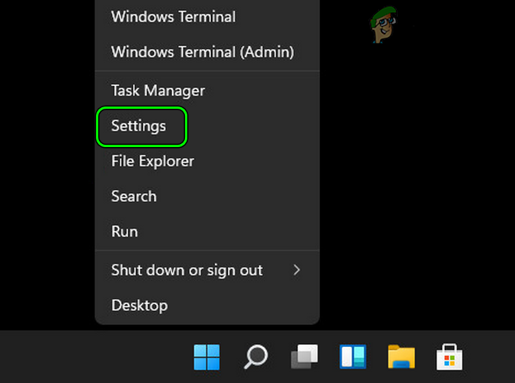Screen dimensions: 515x383
Task: Choose Windows Terminal (Admin)
Action: [202, 52]
